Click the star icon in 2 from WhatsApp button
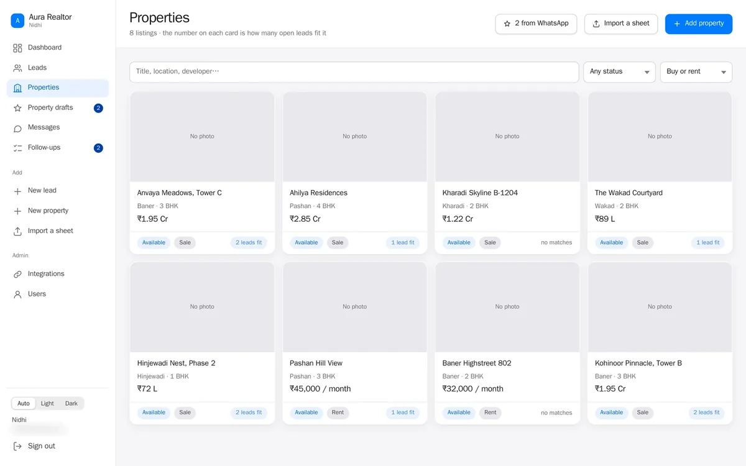The width and height of the screenshot is (746, 466). tap(507, 24)
